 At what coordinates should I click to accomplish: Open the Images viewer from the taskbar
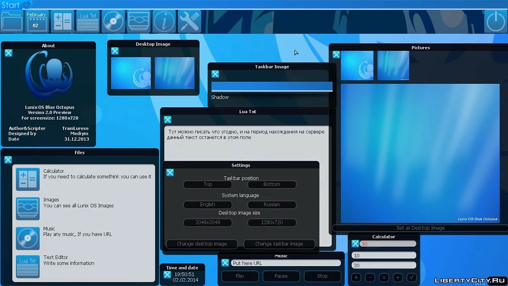[x=138, y=20]
